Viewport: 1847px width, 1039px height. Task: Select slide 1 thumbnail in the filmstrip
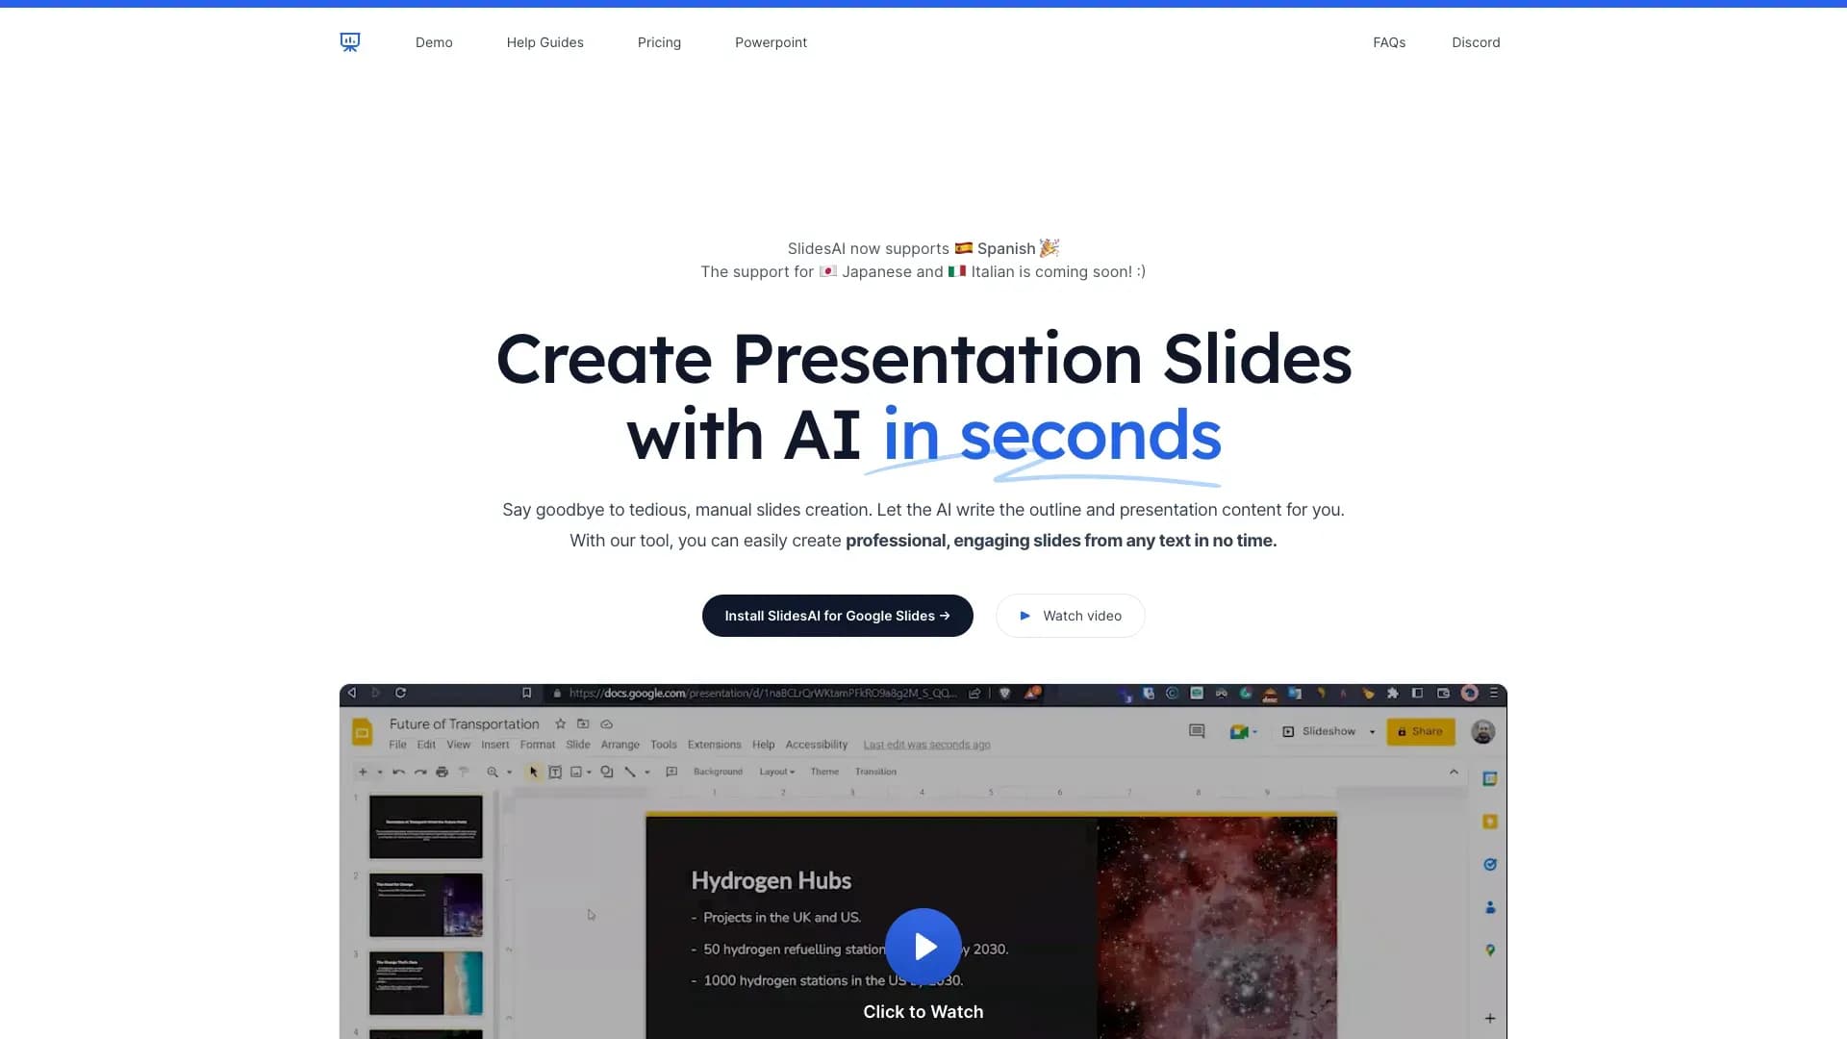[426, 826]
